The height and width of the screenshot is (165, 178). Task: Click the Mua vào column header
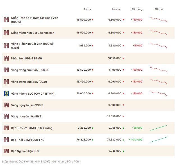(117, 9)
